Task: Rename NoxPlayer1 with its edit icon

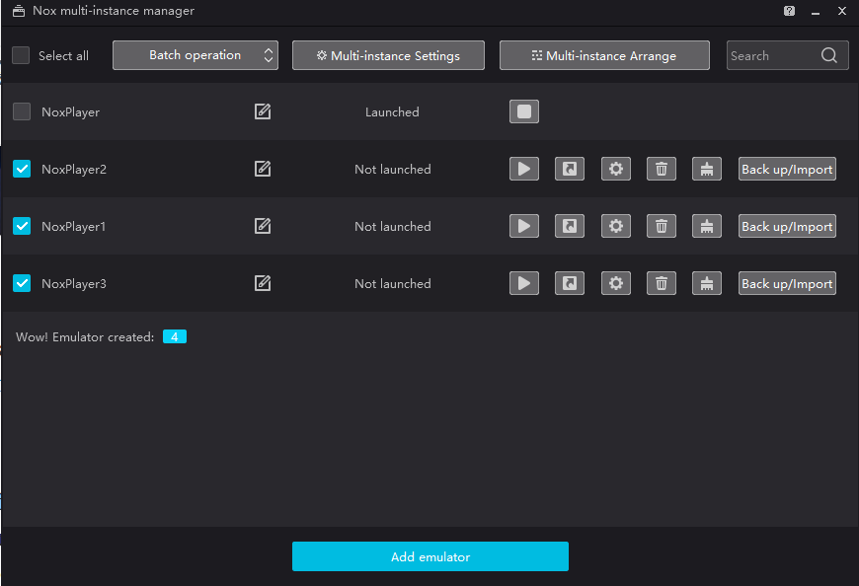Action: (x=263, y=226)
